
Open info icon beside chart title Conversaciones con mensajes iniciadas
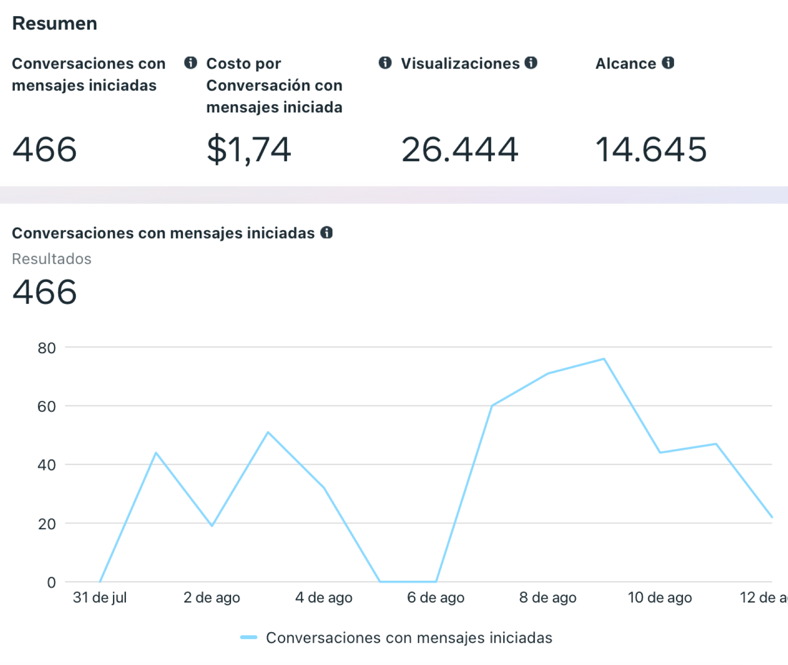click(326, 232)
